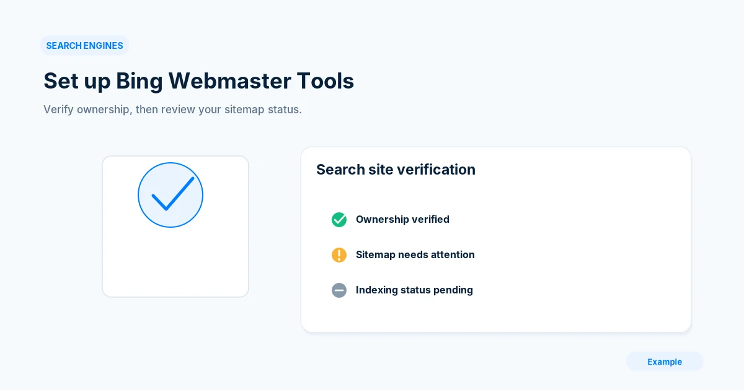Click the green Ownership verified check icon
744x390 pixels.
[339, 220]
